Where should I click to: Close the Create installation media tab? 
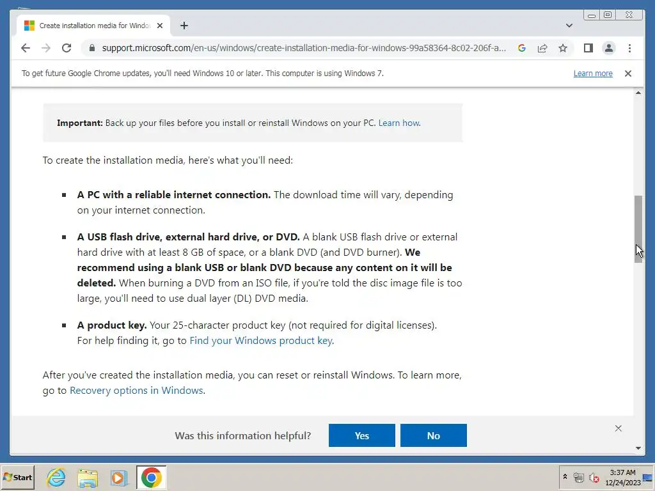coord(159,26)
